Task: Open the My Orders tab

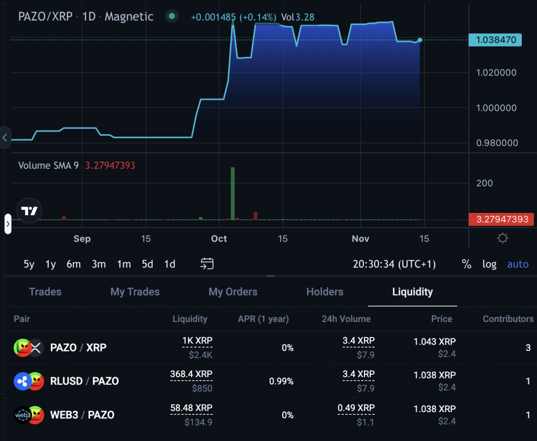Action: click(233, 292)
